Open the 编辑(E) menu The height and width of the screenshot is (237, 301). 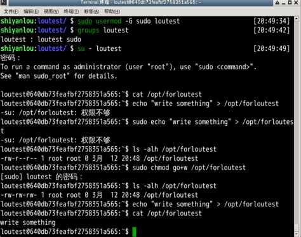(31, 11)
